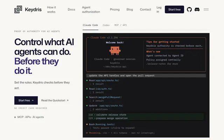This screenshot has height=140, width=224.
Task: Open Read the Quickstart link
Action: click(55, 100)
